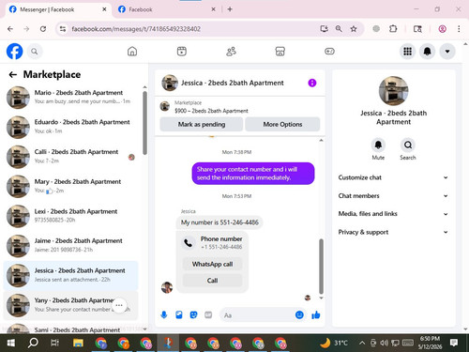469x352 pixels.
Task: Open Windows Task View
Action: click(55, 343)
